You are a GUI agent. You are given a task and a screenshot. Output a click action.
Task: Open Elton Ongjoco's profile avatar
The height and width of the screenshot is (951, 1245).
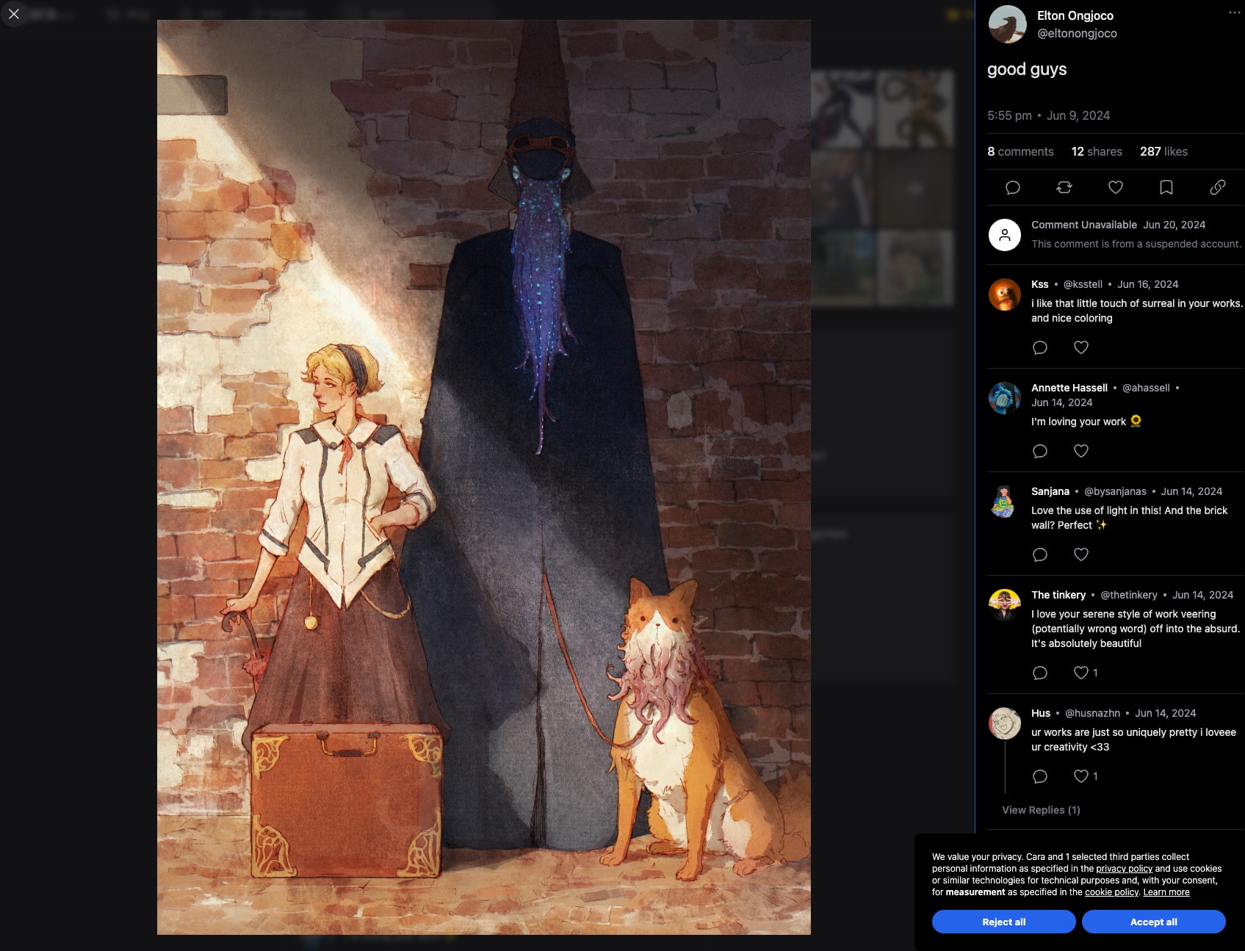(x=1007, y=24)
